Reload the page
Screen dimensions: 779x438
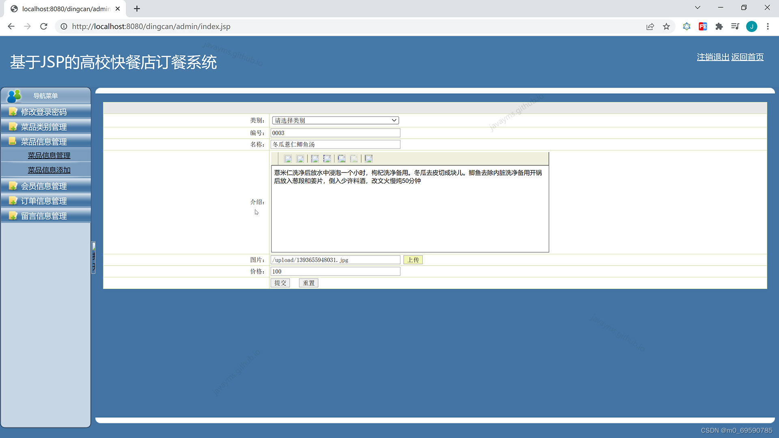click(44, 26)
